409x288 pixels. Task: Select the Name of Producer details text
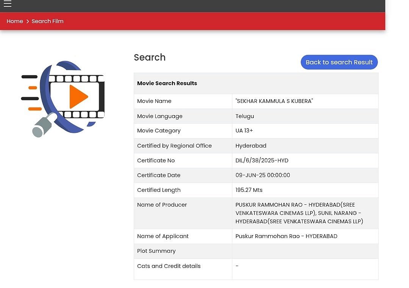[299, 213]
